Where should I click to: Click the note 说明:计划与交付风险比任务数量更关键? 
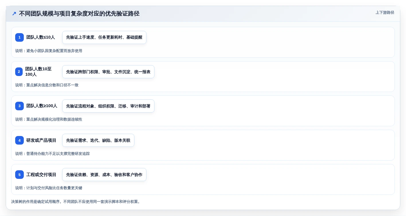(49, 188)
